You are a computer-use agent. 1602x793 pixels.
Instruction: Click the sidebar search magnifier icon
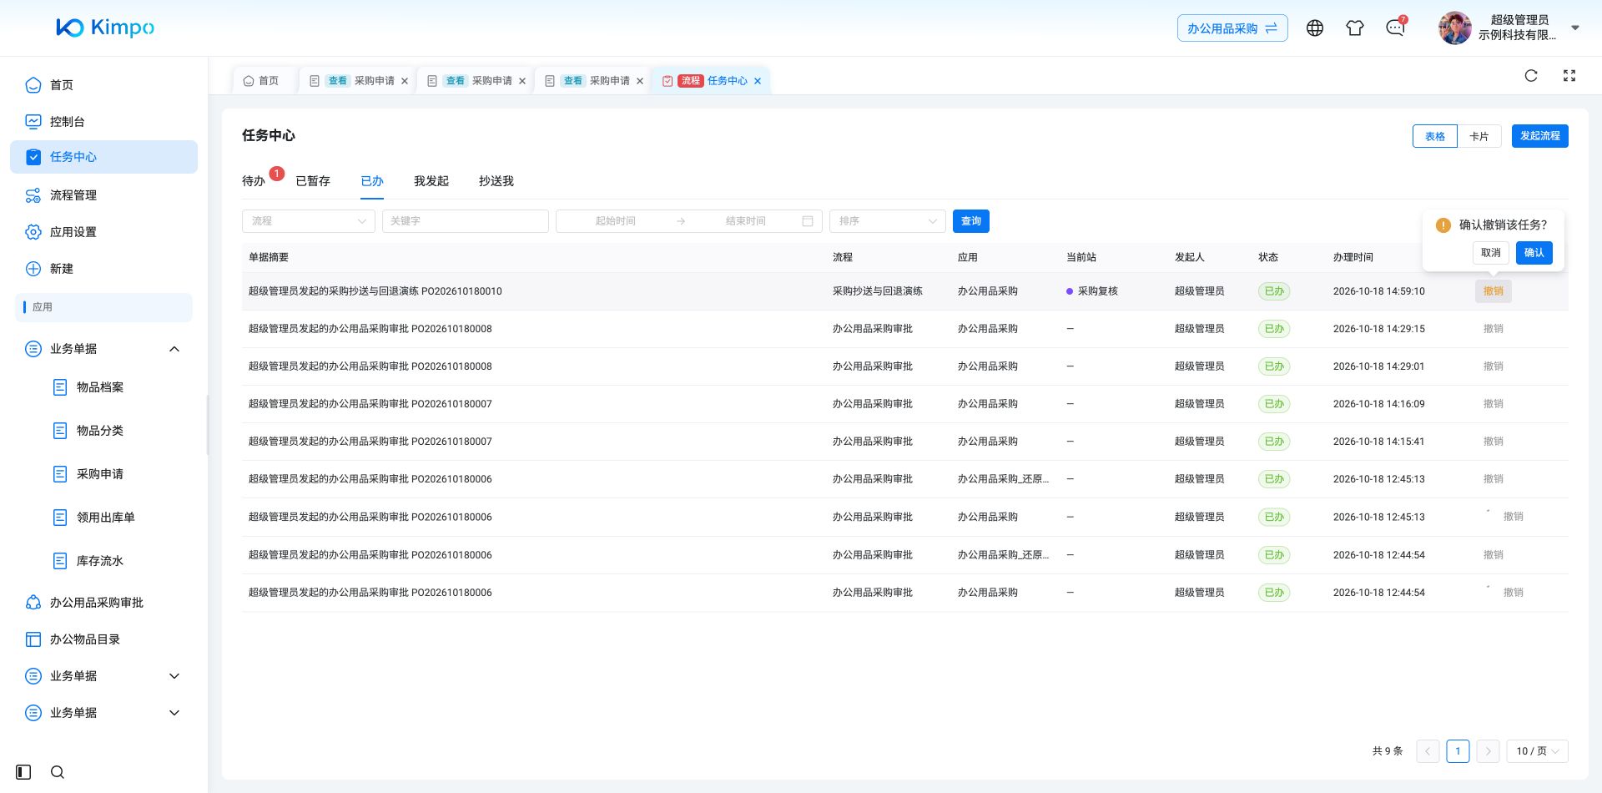(58, 772)
